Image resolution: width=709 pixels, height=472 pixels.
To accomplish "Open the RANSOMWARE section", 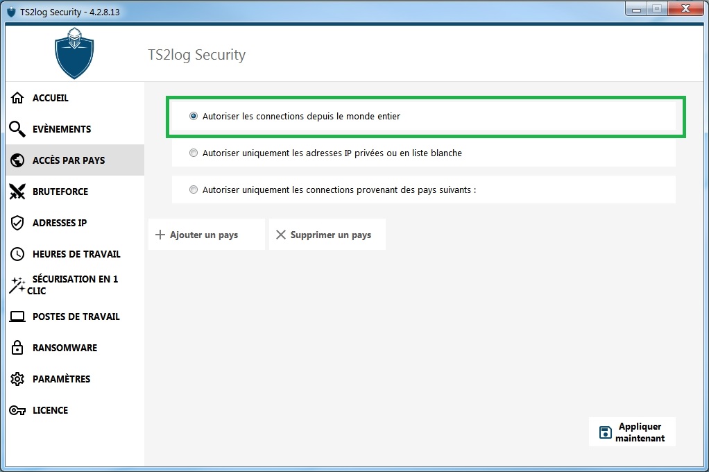I will pos(75,348).
